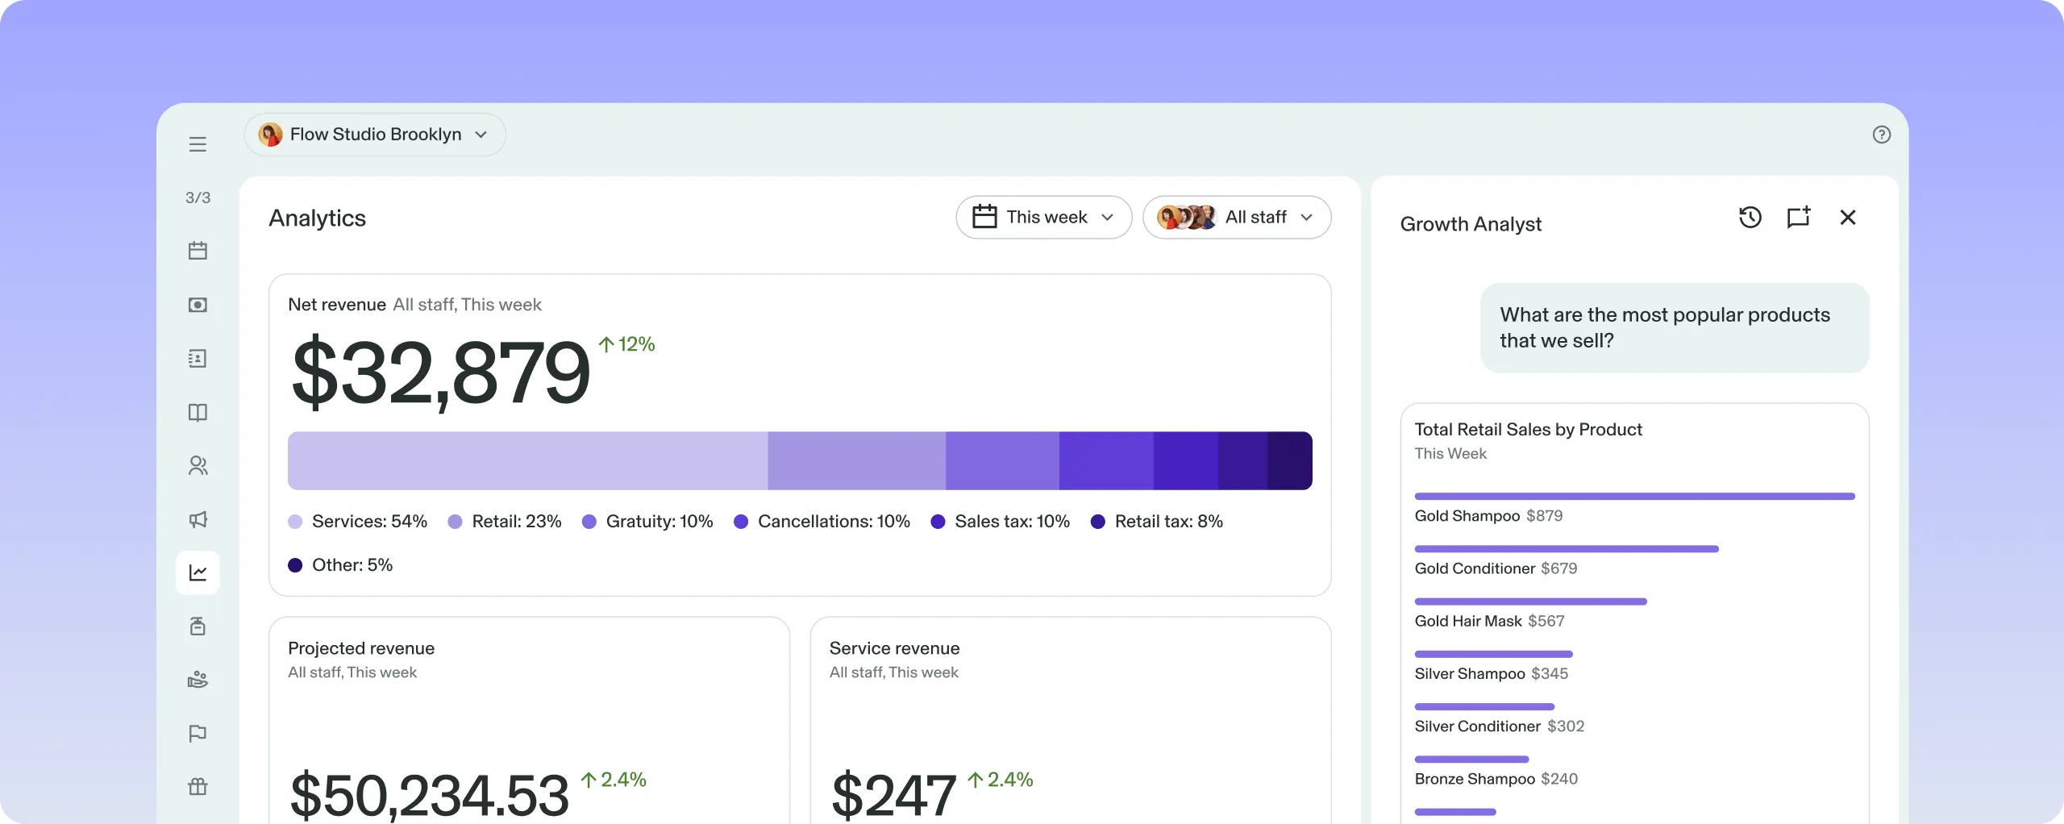Open the contacts card sidebar icon
Screen dimensions: 2064x824
point(198,358)
